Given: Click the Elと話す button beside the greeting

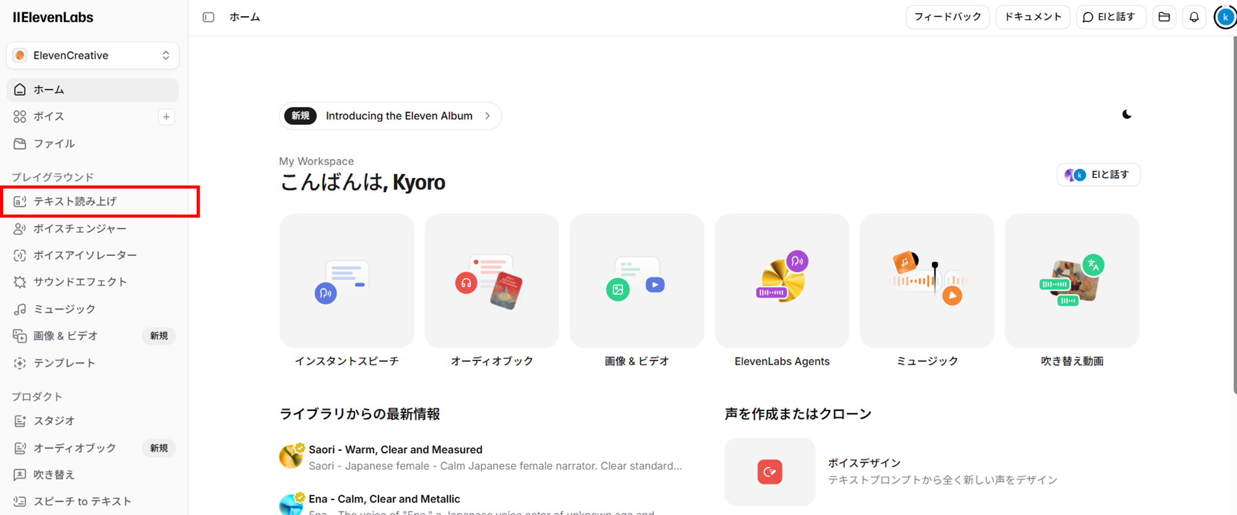Looking at the screenshot, I should pos(1098,175).
